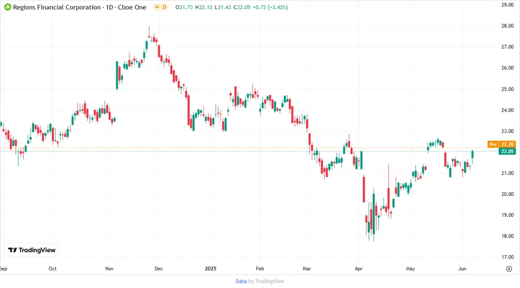The height and width of the screenshot is (288, 520).
Task: Open the TradingView logo button
Action: pos(32,250)
